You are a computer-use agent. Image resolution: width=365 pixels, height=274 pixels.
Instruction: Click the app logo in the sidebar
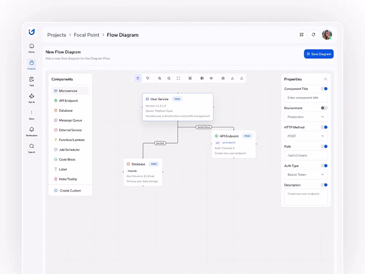(x=32, y=32)
